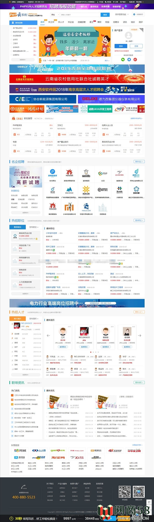Open 杨技校 resume avatar
The width and height of the screenshot is (154, 522).
tap(106, 331)
